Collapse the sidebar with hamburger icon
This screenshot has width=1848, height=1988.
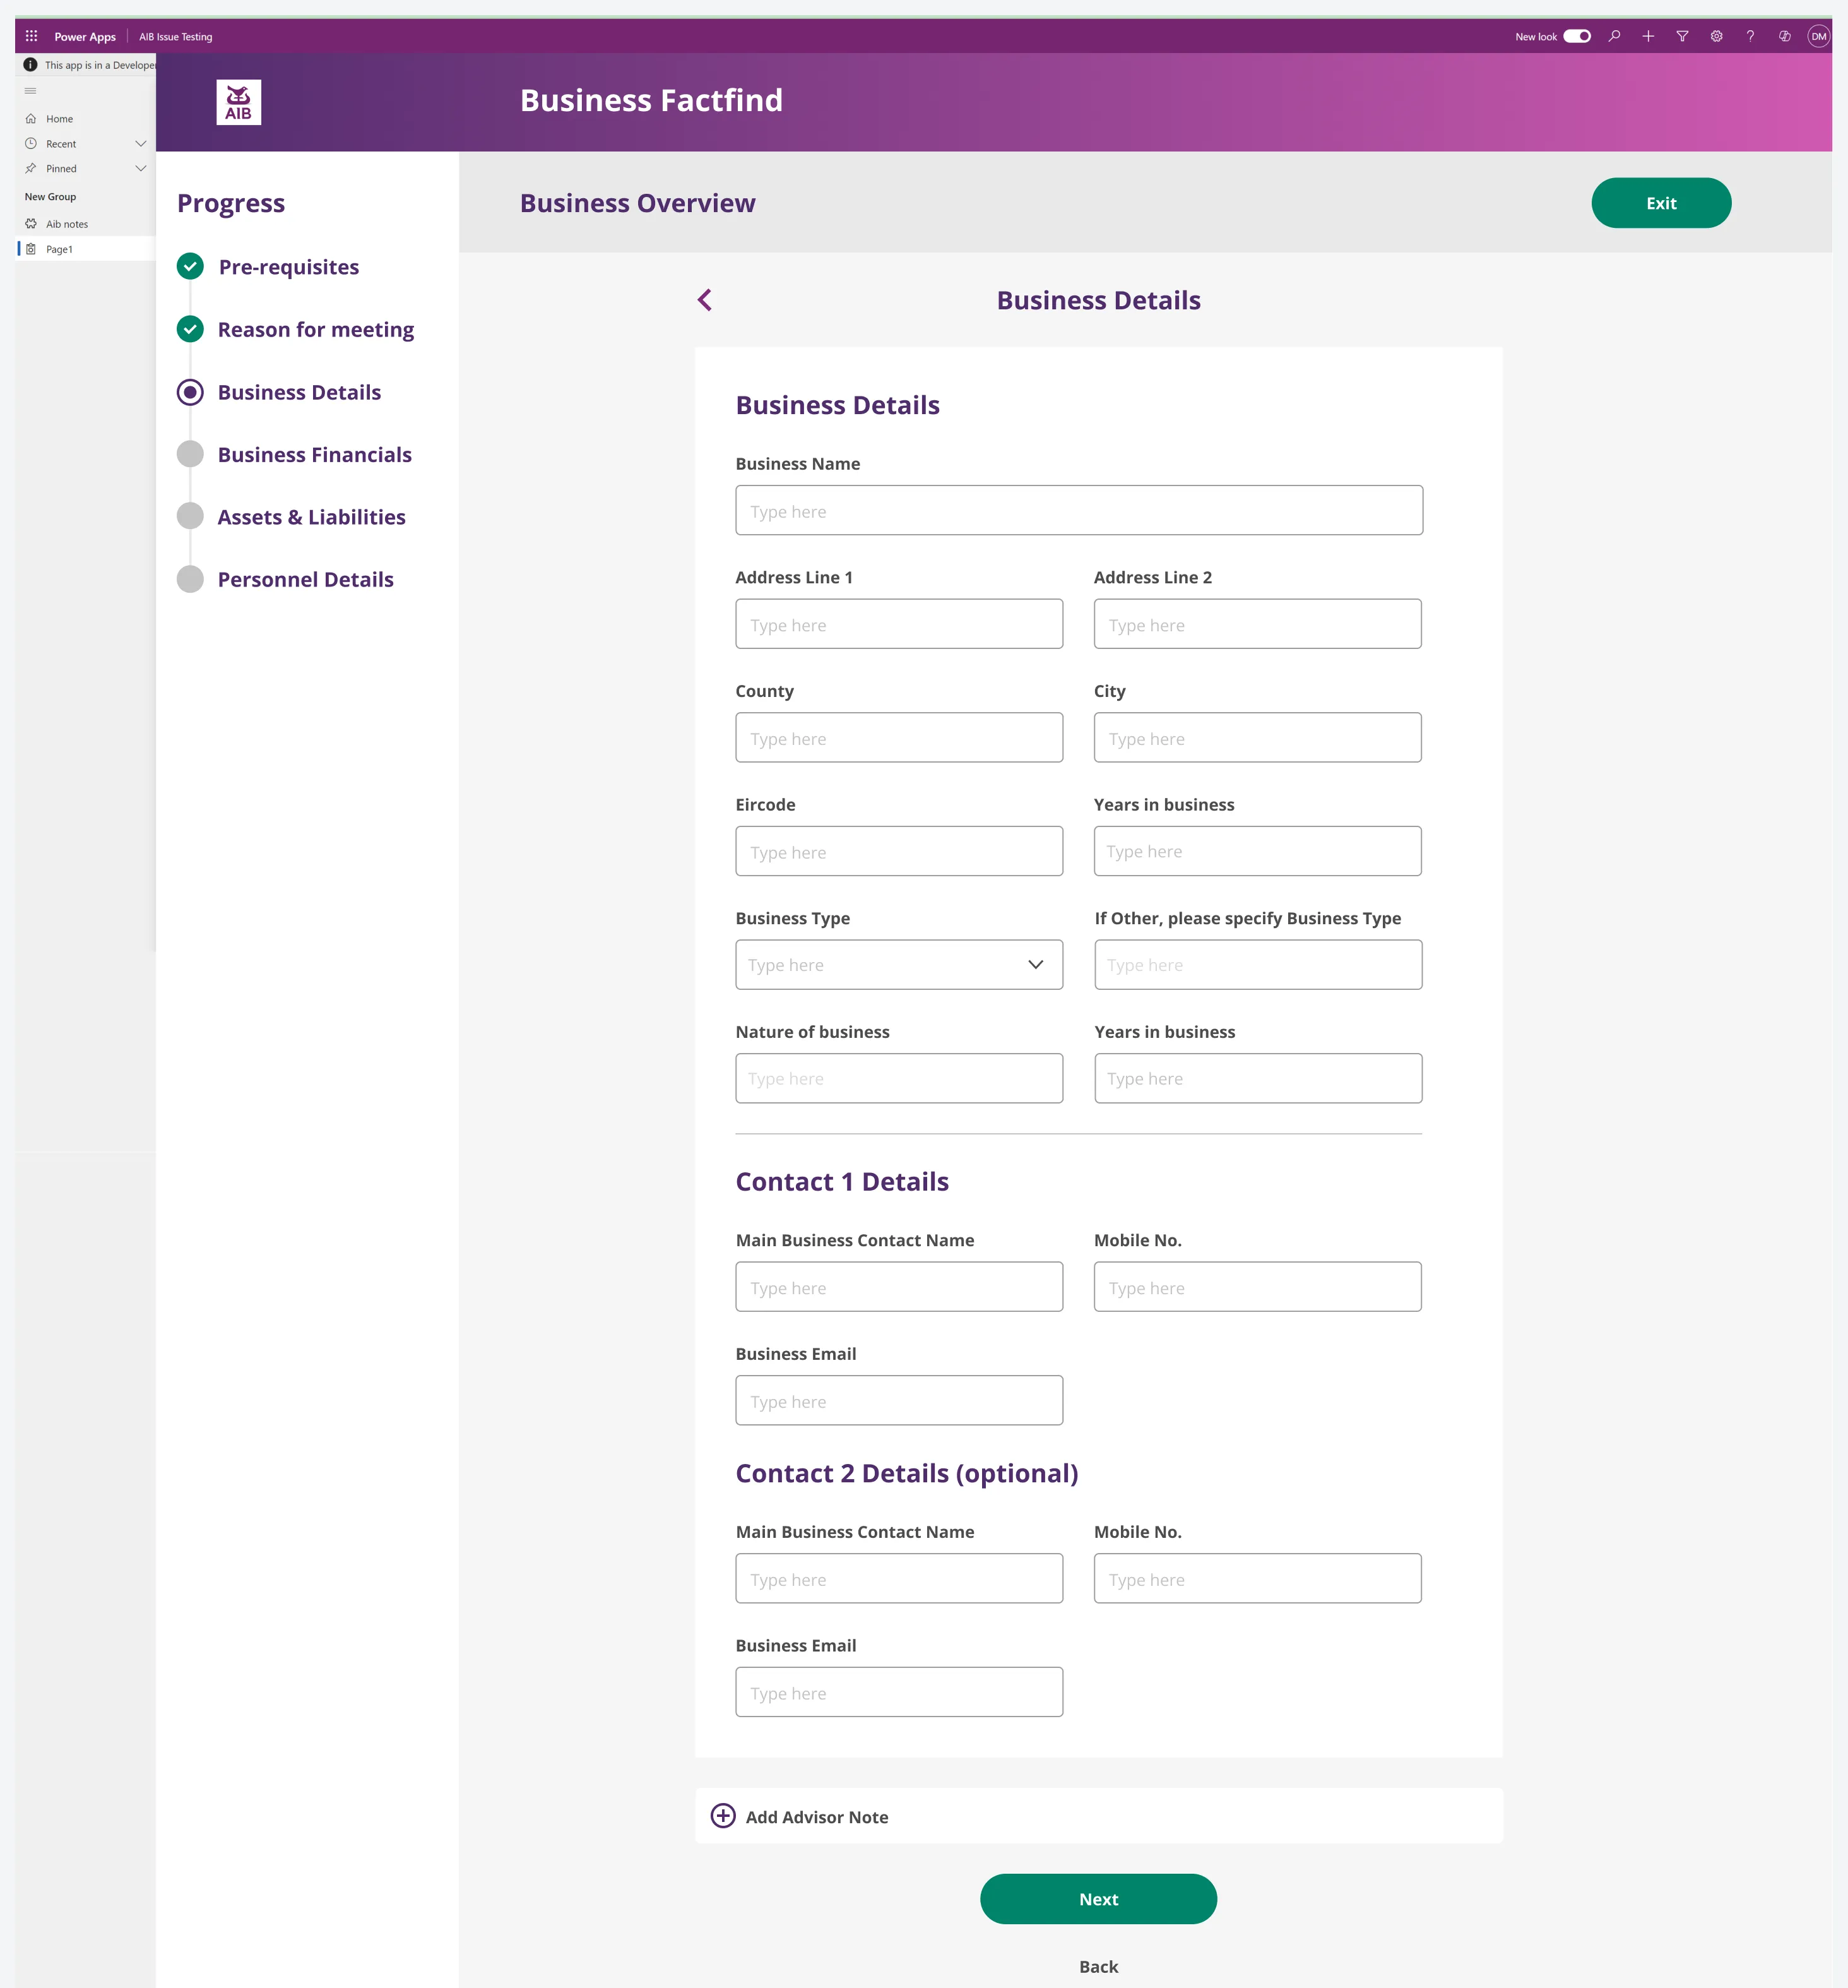[x=30, y=91]
